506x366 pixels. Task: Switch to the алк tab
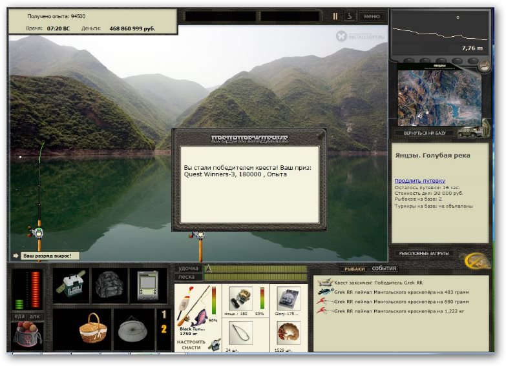[x=34, y=316]
